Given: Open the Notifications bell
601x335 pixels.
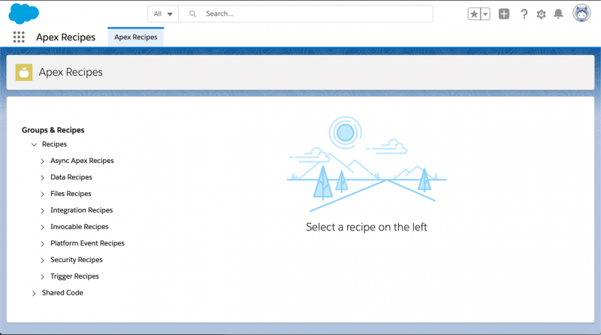Looking at the screenshot, I should click(558, 14).
